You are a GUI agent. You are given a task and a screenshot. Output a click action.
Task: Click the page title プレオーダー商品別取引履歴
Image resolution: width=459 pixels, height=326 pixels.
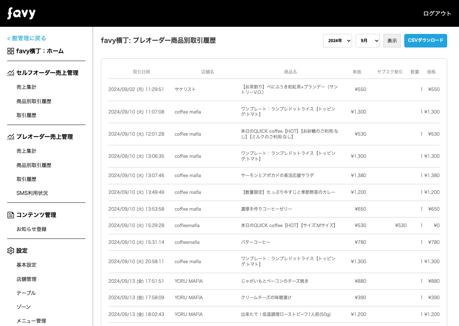(174, 41)
